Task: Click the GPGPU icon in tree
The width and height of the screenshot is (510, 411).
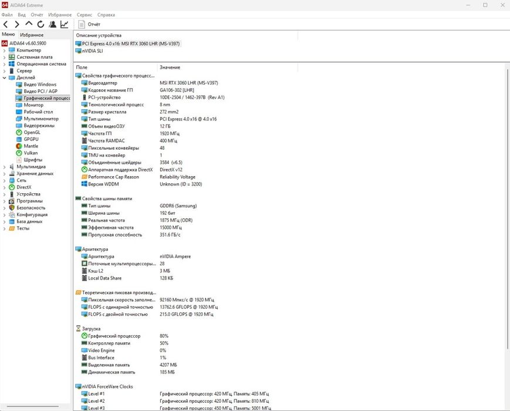Action: pyautogui.click(x=19, y=139)
